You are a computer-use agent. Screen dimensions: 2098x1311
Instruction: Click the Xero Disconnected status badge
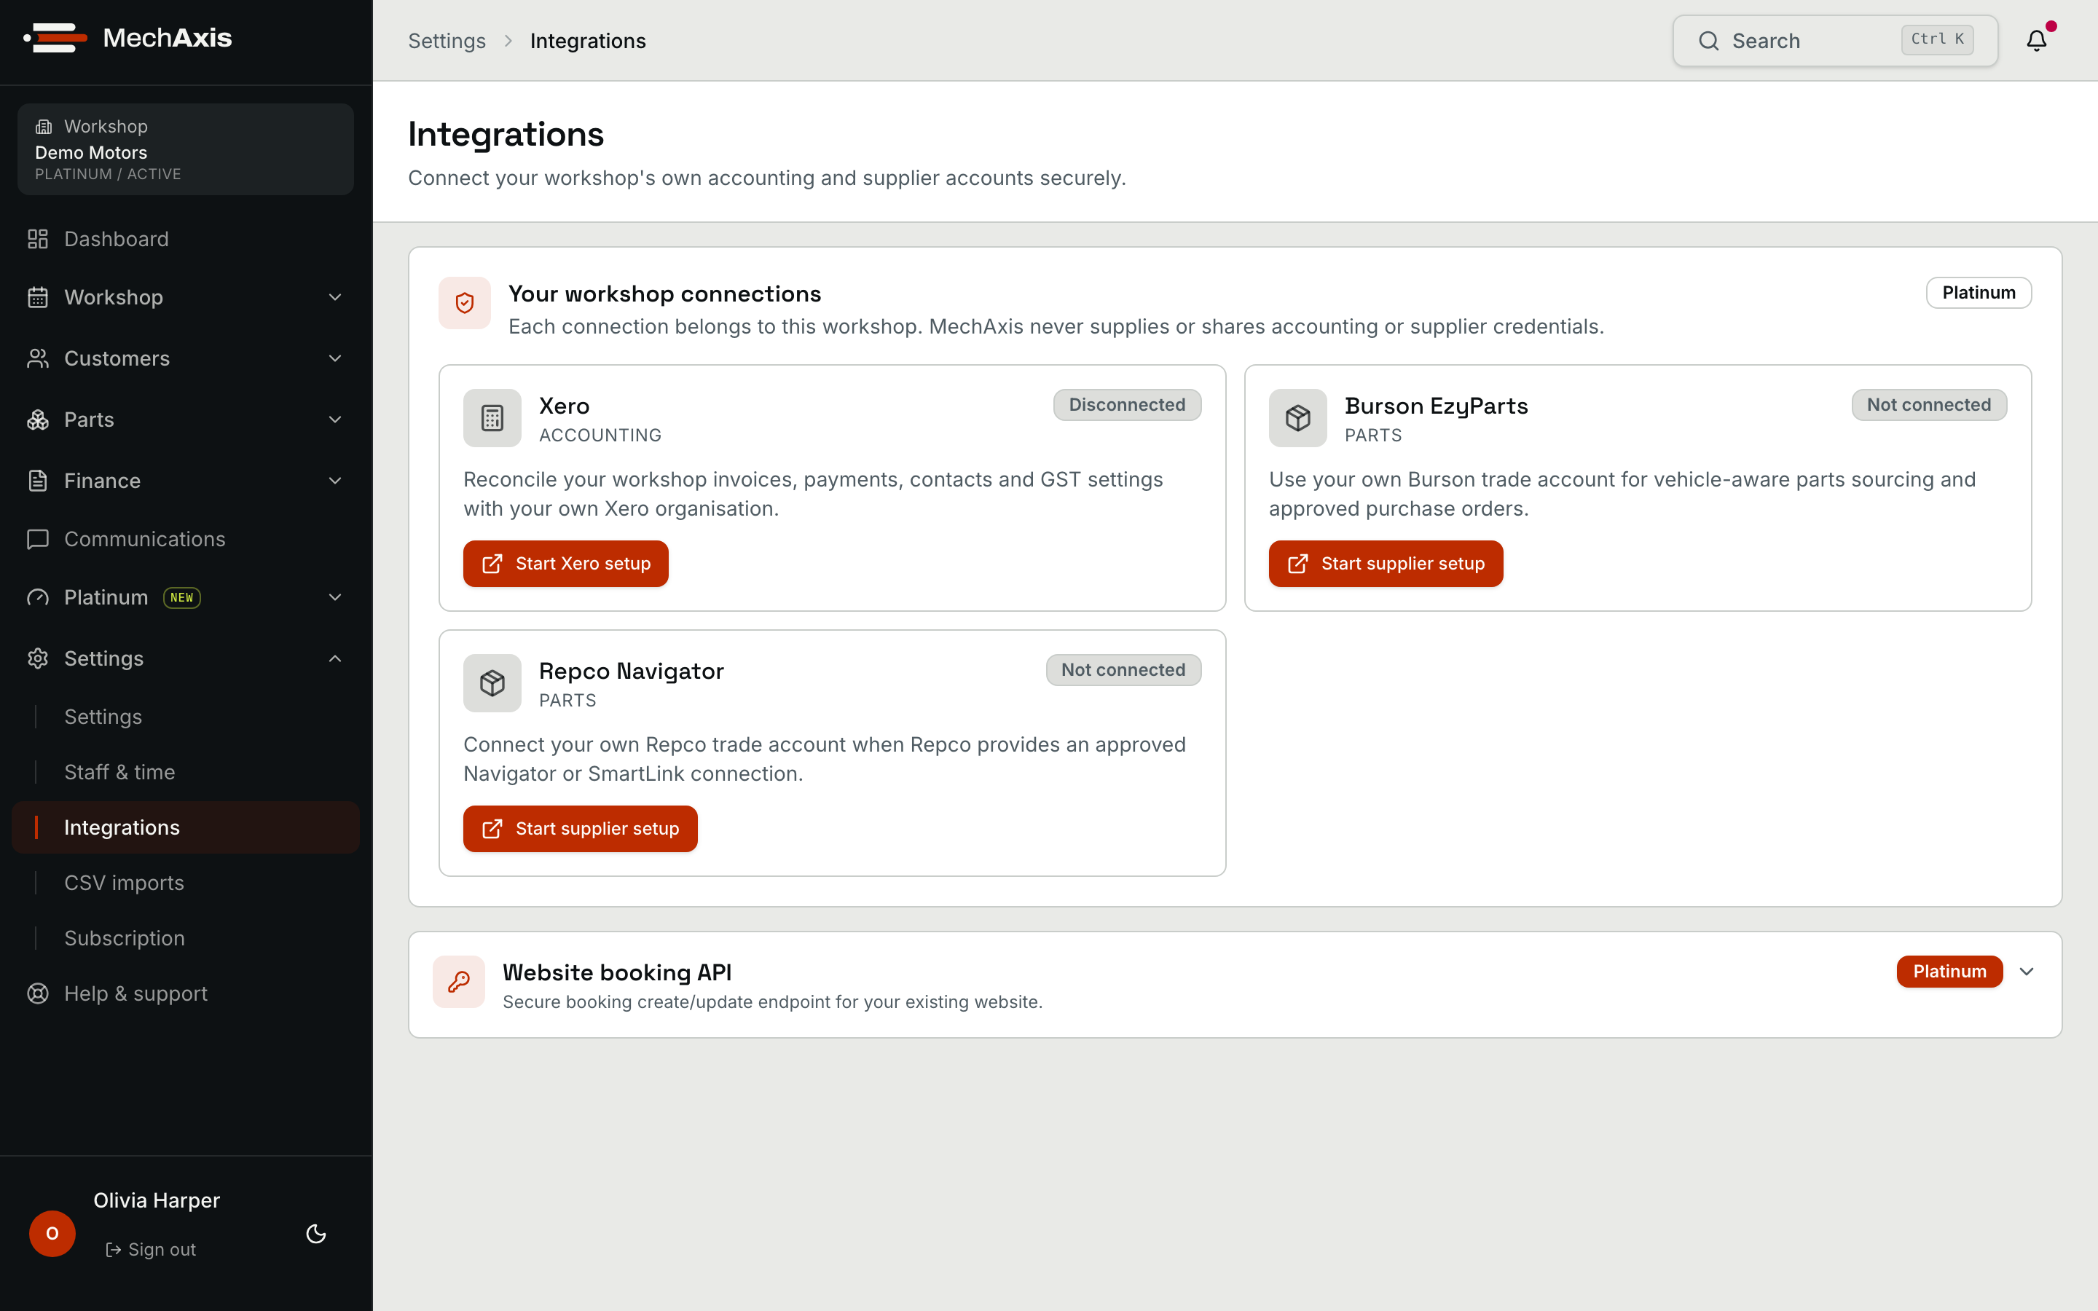[x=1127, y=405]
